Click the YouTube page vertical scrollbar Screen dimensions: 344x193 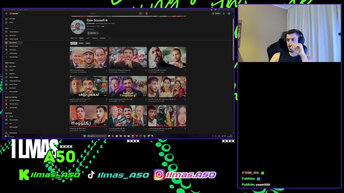pos(233,39)
